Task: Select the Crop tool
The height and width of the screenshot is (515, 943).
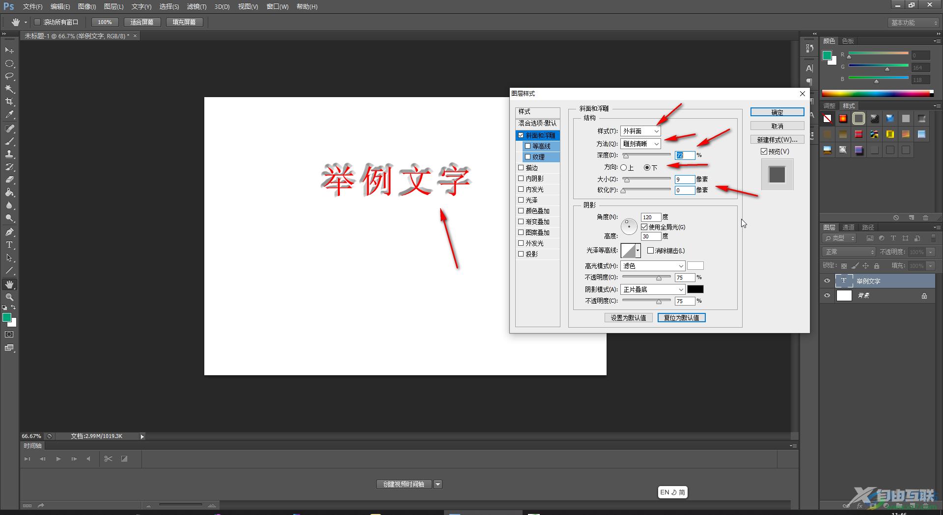Action: (x=9, y=102)
